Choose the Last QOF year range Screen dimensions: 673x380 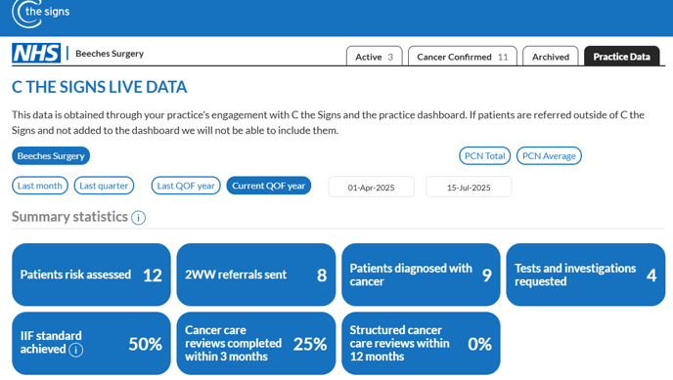[x=186, y=186]
